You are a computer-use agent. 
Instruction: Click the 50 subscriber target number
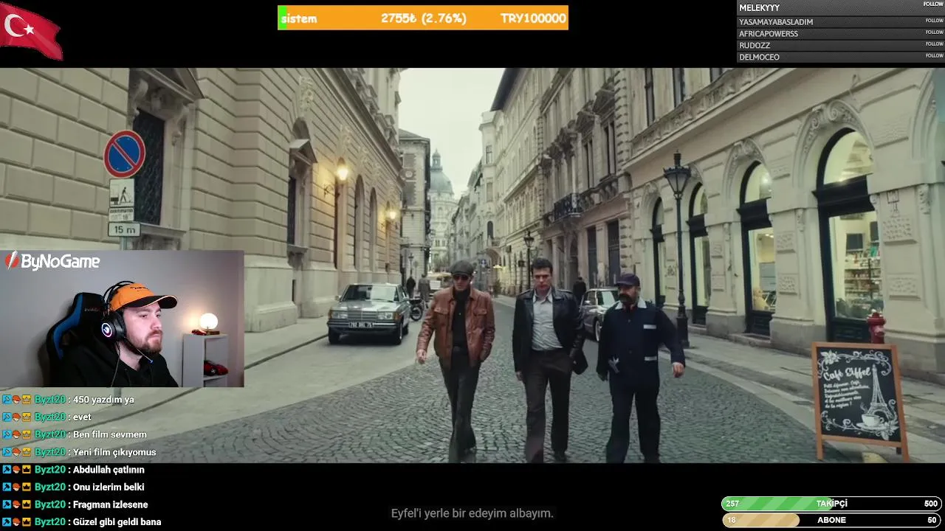tap(932, 520)
